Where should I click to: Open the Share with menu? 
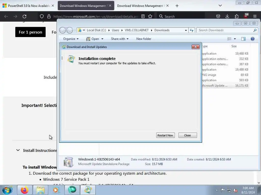(120, 39)
